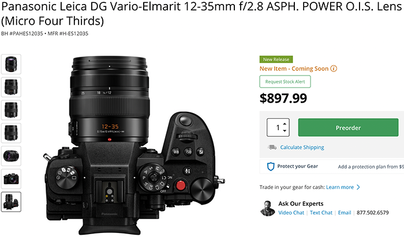
Task: Click the Email expert link
Action: click(345, 213)
